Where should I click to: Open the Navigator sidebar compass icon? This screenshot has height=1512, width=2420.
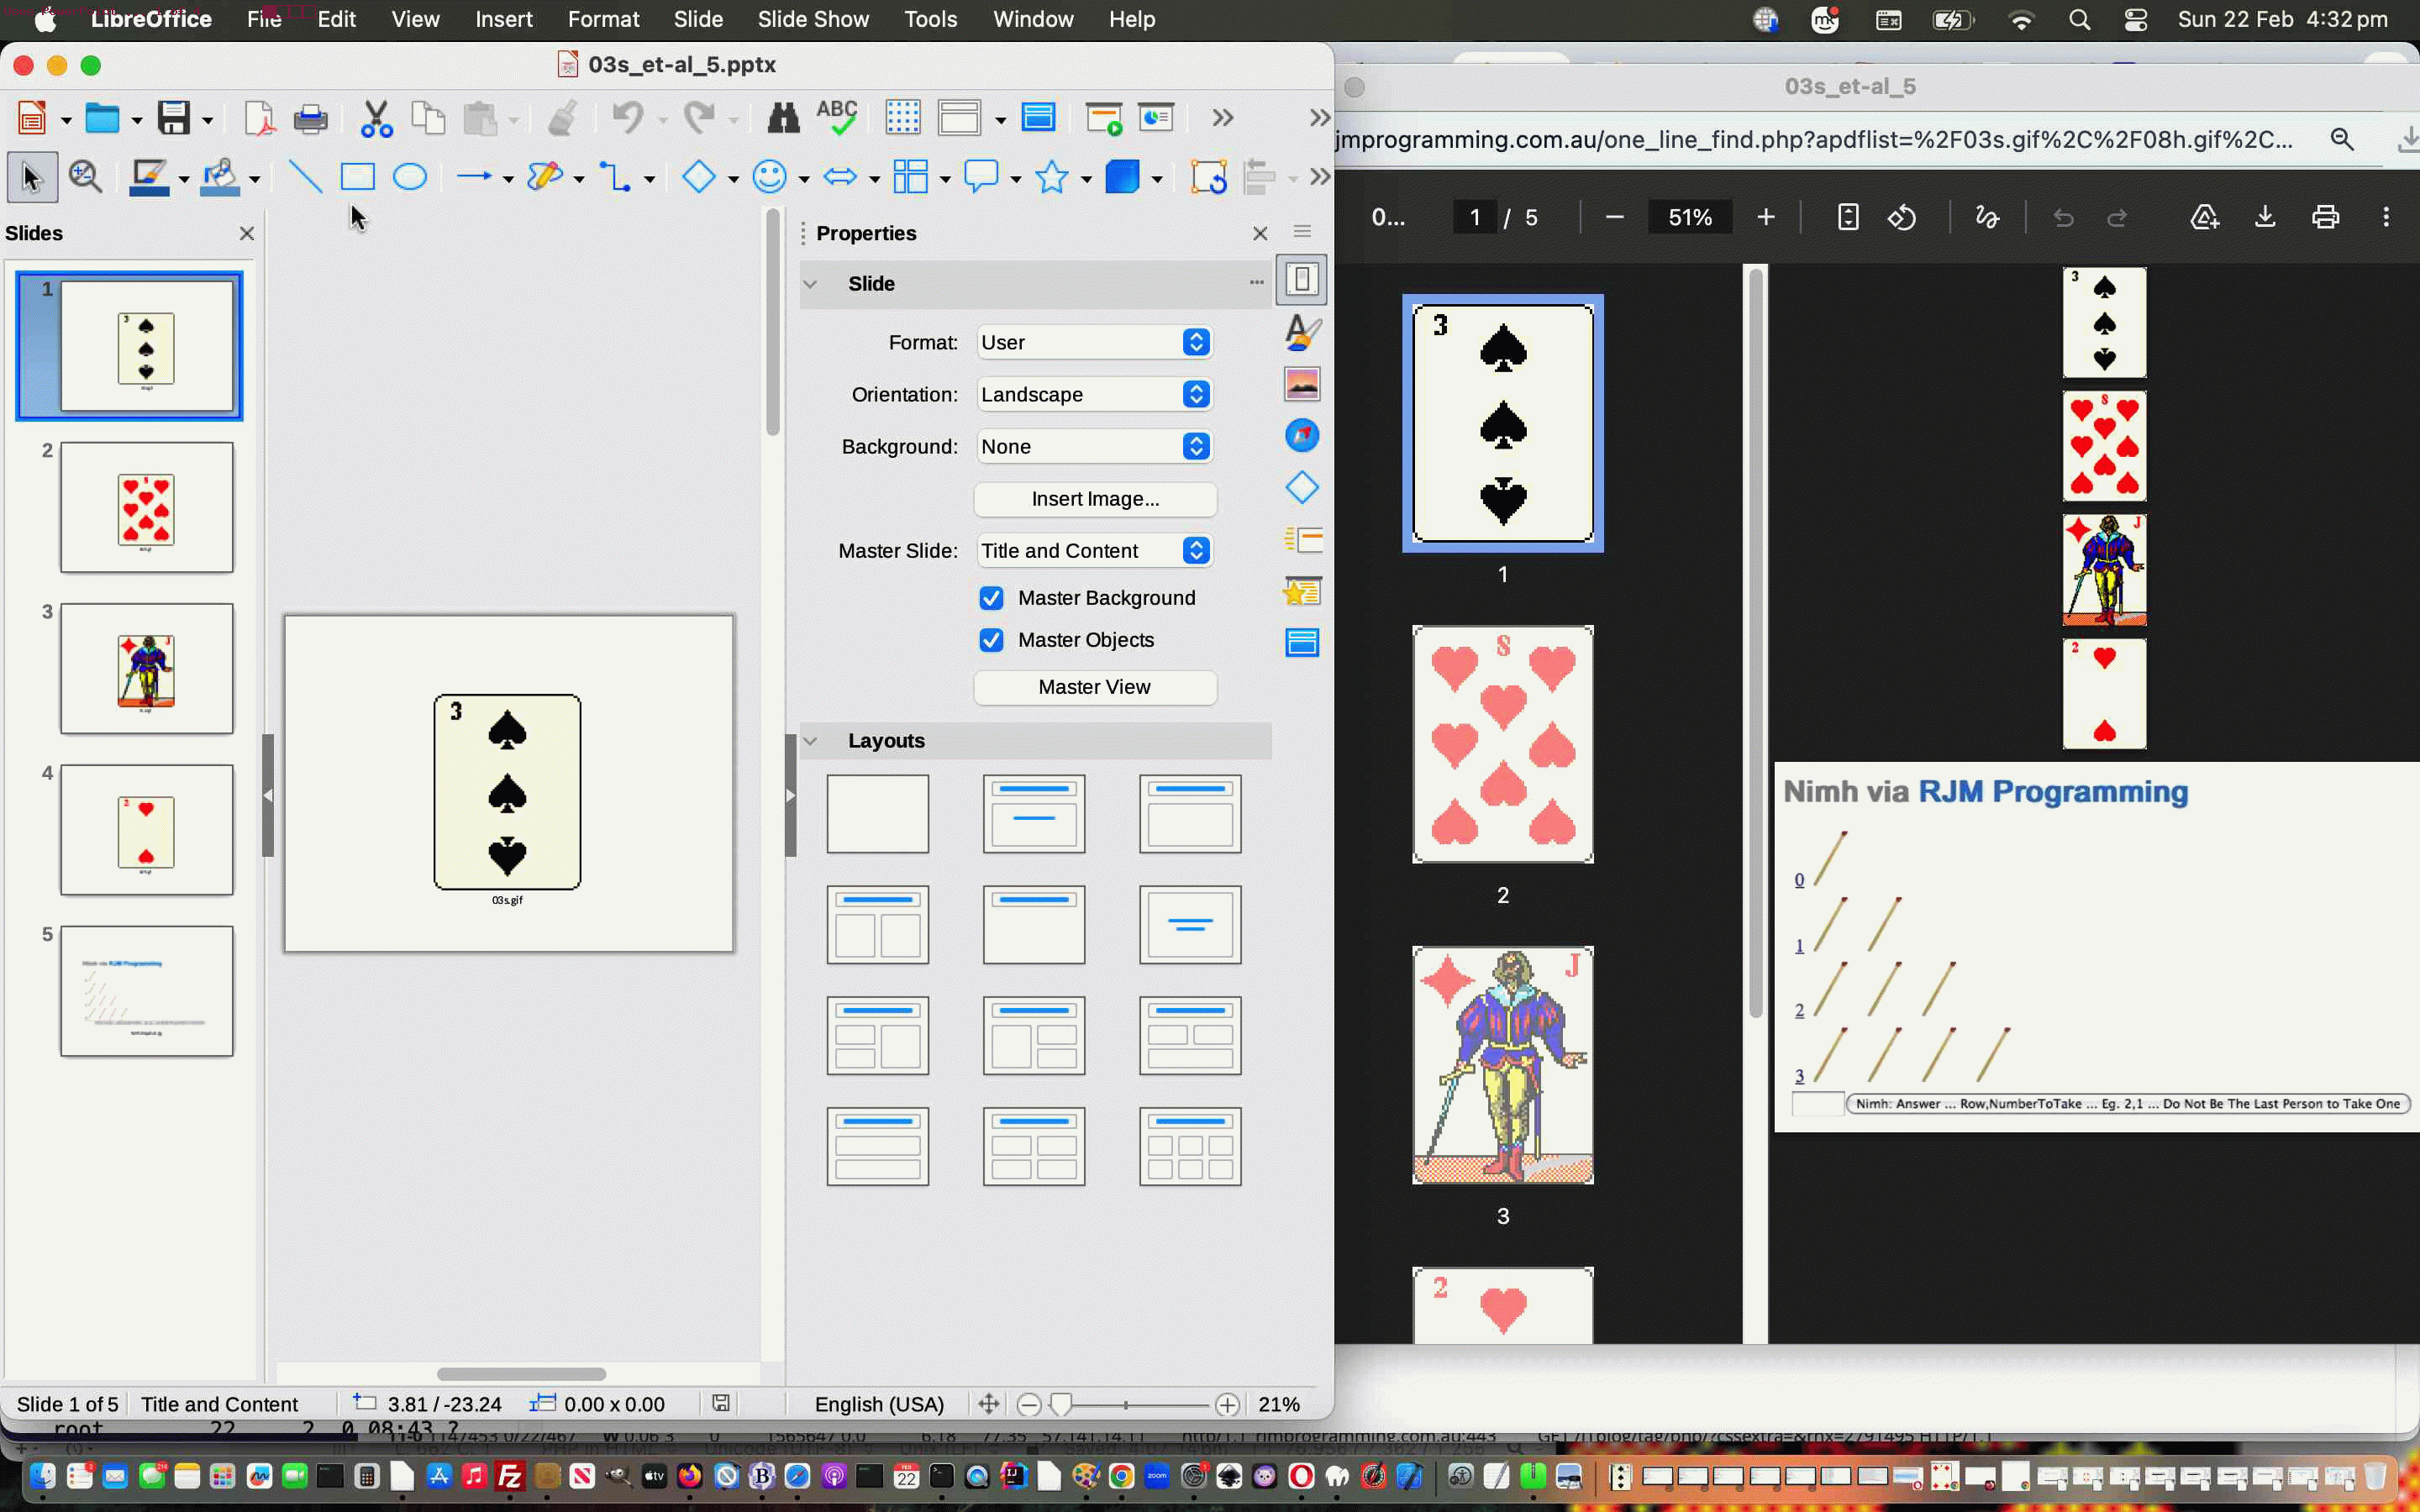1302,435
